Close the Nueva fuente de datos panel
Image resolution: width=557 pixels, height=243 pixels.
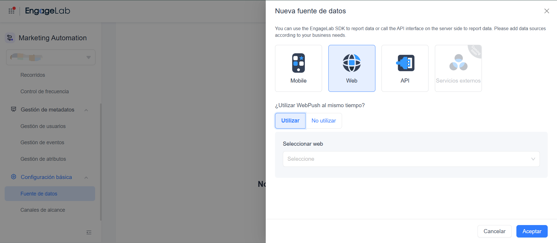(x=547, y=11)
